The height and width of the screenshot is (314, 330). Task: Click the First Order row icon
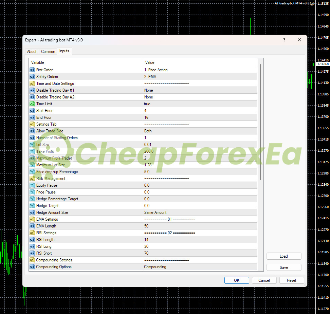pyautogui.click(x=32, y=70)
